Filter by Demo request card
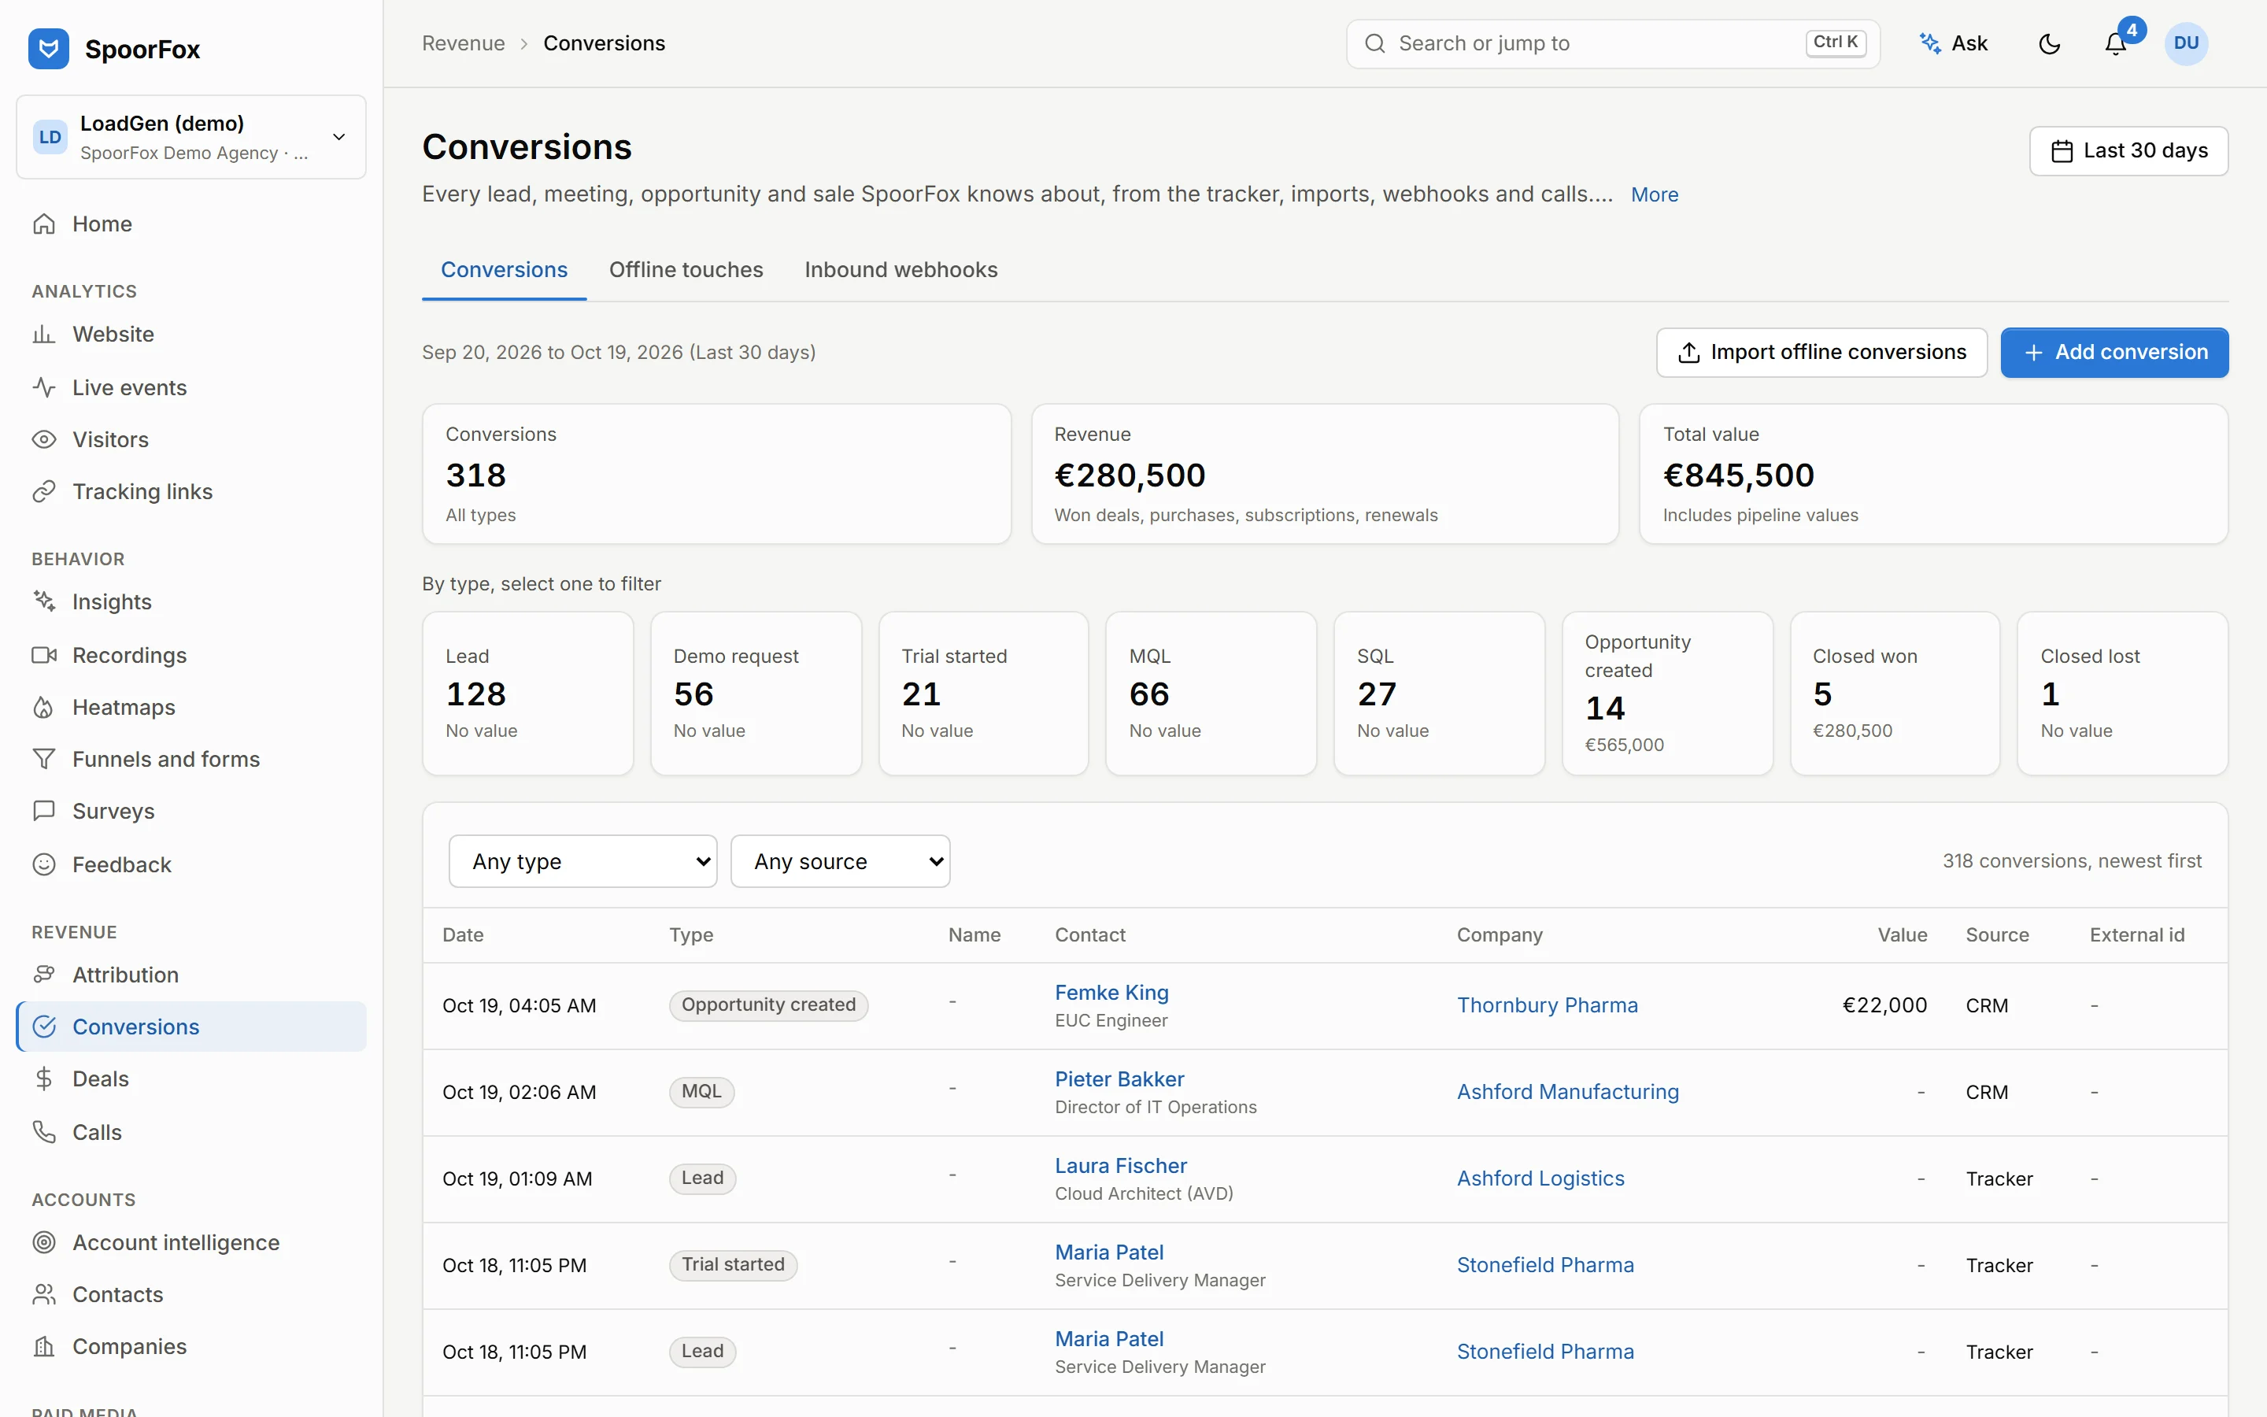This screenshot has height=1417, width=2267. 756,694
